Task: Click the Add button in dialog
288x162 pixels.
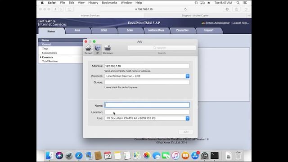Action: click(186, 132)
